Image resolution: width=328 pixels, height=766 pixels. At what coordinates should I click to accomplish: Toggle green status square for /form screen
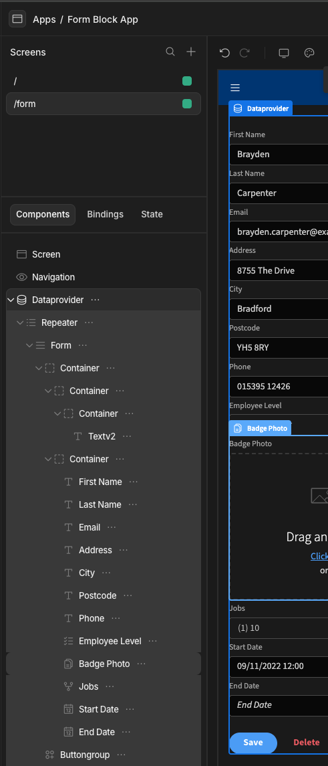click(x=187, y=104)
